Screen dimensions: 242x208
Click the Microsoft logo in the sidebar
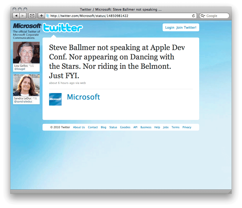27,26
